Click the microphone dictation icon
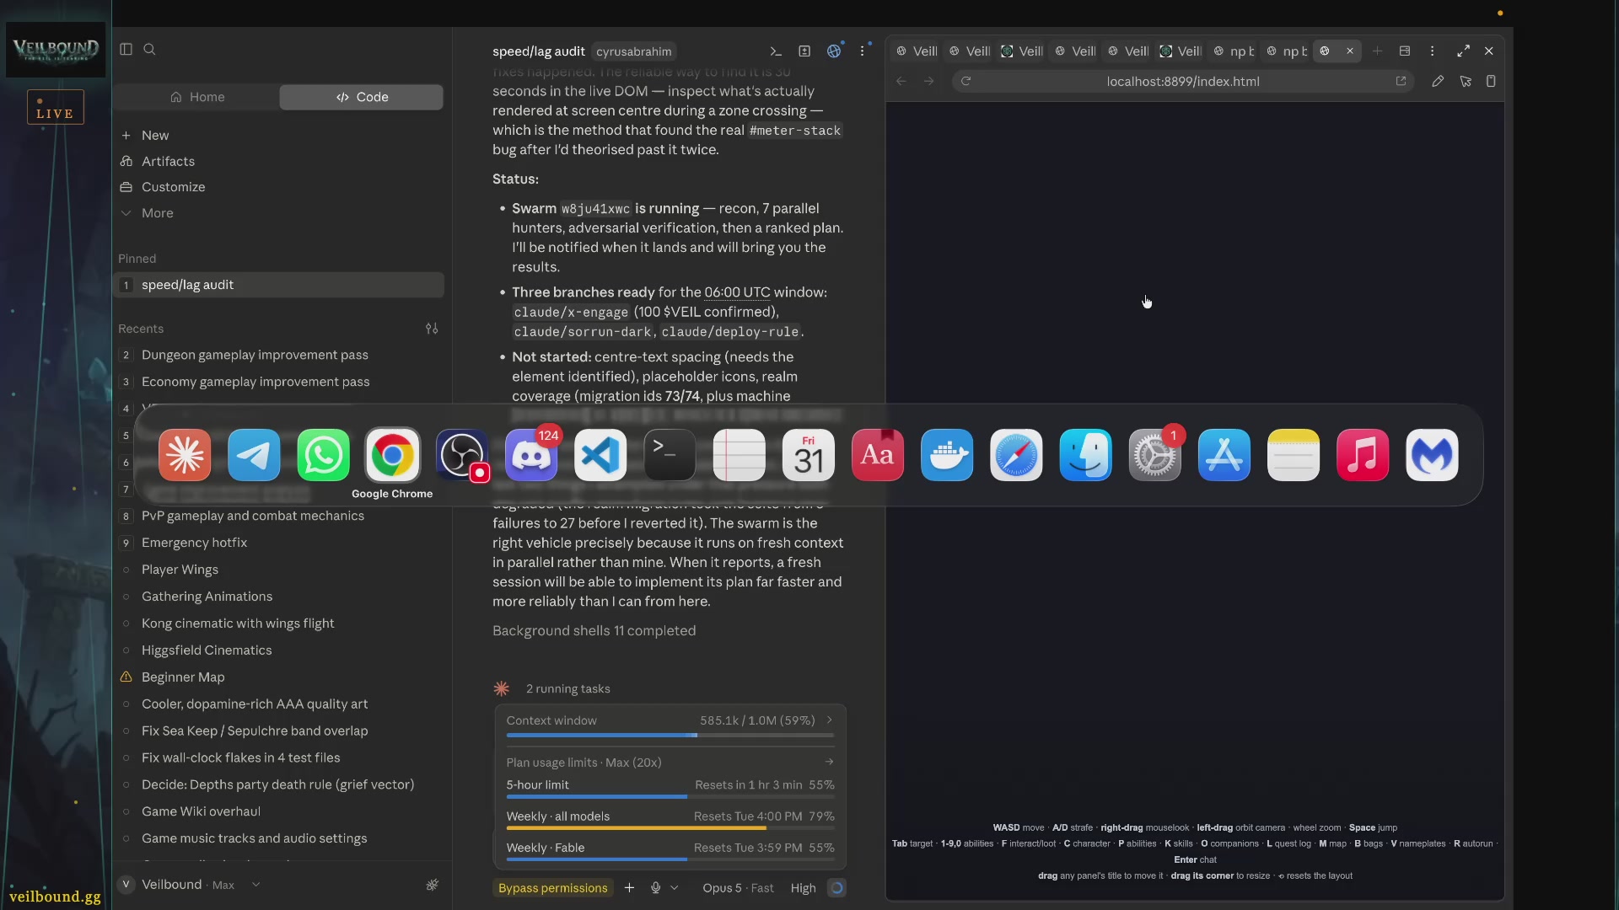The height and width of the screenshot is (910, 1619). tap(655, 887)
